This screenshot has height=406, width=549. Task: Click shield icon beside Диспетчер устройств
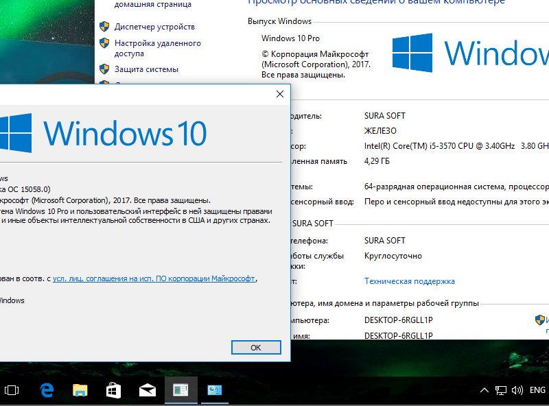104,27
